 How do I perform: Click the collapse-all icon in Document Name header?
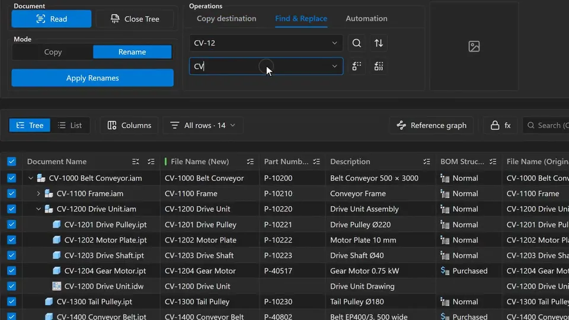tap(135, 161)
